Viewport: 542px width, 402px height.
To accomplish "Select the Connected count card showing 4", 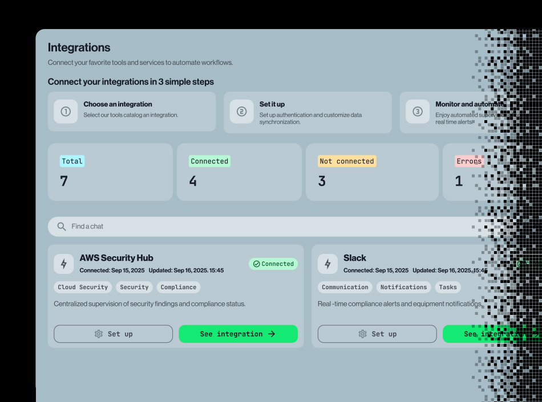I will [239, 172].
